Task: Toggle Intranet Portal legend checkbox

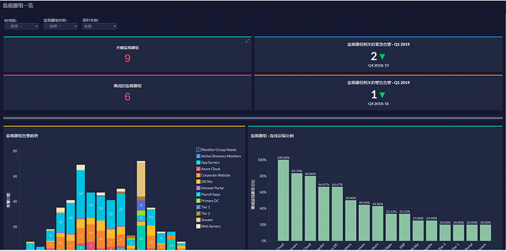Action: 198,188
